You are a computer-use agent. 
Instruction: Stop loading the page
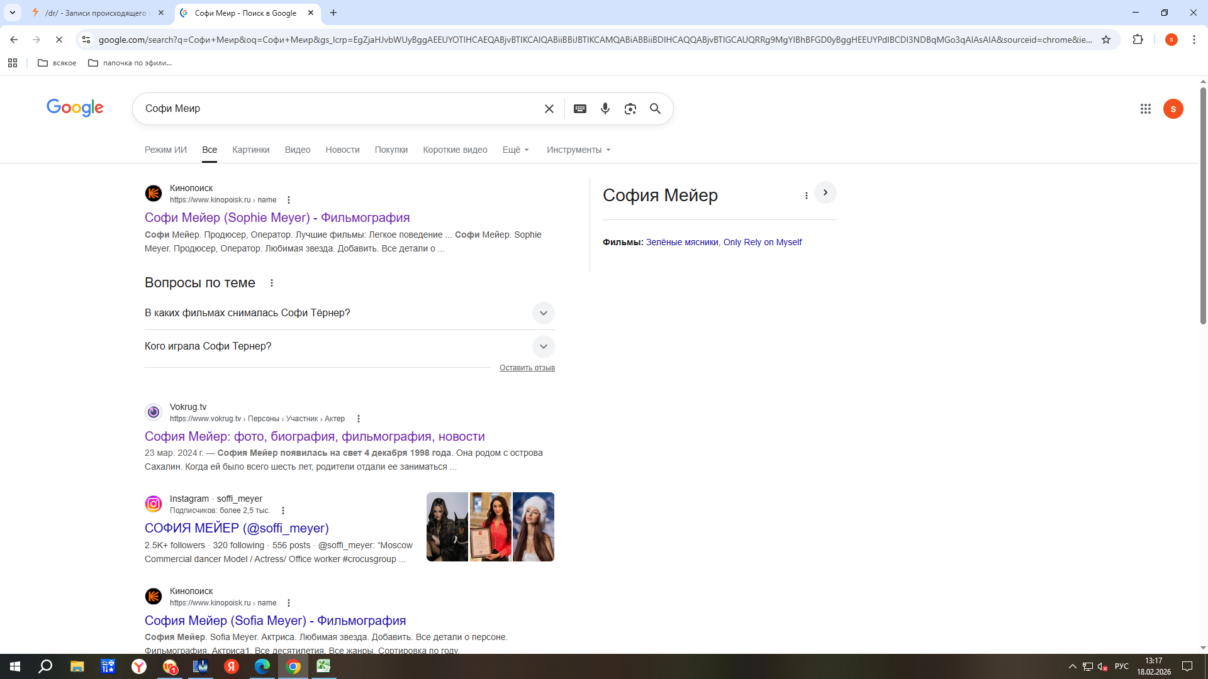(59, 40)
